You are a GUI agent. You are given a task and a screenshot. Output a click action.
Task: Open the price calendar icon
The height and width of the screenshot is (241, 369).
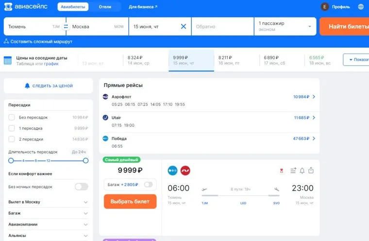8,61
